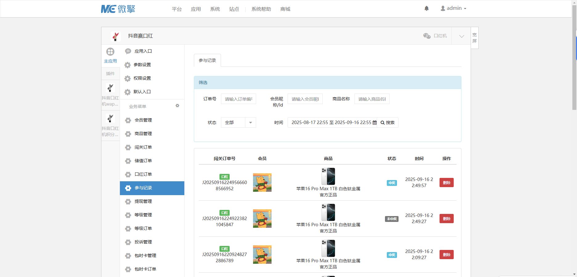Select the 主应用 grid icon in sidebar
This screenshot has height=277, width=577.
(110, 52)
